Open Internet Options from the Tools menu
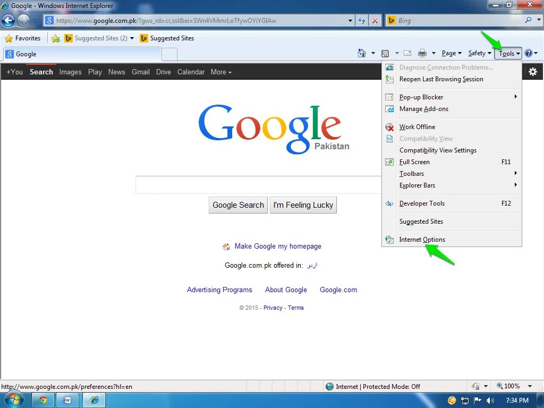 click(x=452, y=240)
